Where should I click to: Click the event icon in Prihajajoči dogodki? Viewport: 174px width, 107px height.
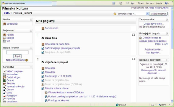pyautogui.click(x=141, y=38)
